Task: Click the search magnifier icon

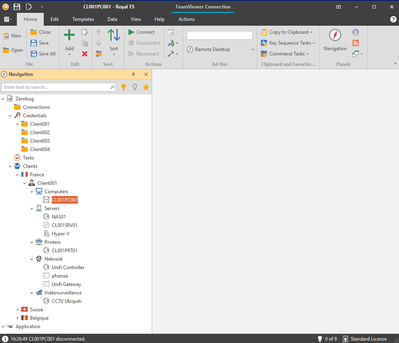Action: pyautogui.click(x=112, y=87)
